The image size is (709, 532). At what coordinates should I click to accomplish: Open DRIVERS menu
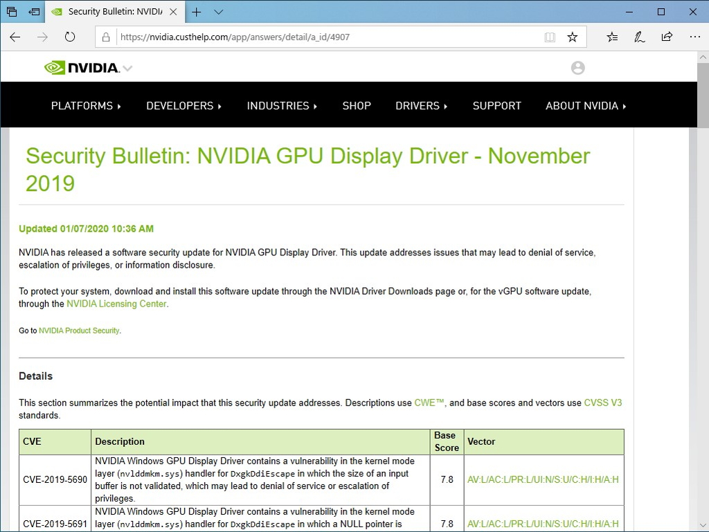[x=422, y=106]
